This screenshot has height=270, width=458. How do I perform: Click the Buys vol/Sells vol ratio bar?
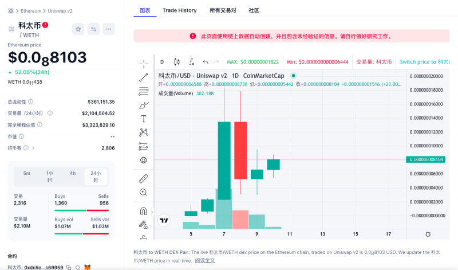[81, 233]
